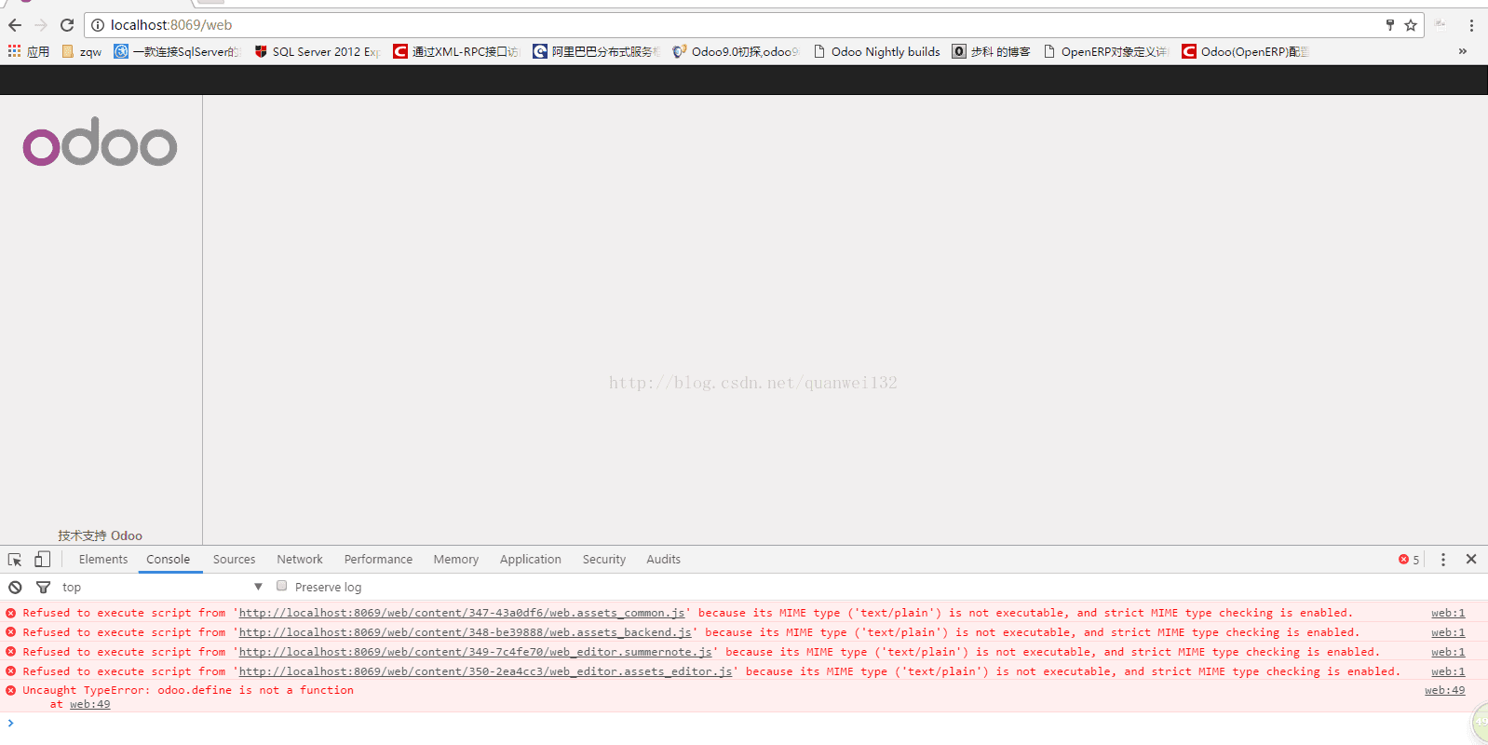1488x745 pixels.
Task: Open the Odoo(OpenERP) configuration bookmark
Action: click(1245, 51)
